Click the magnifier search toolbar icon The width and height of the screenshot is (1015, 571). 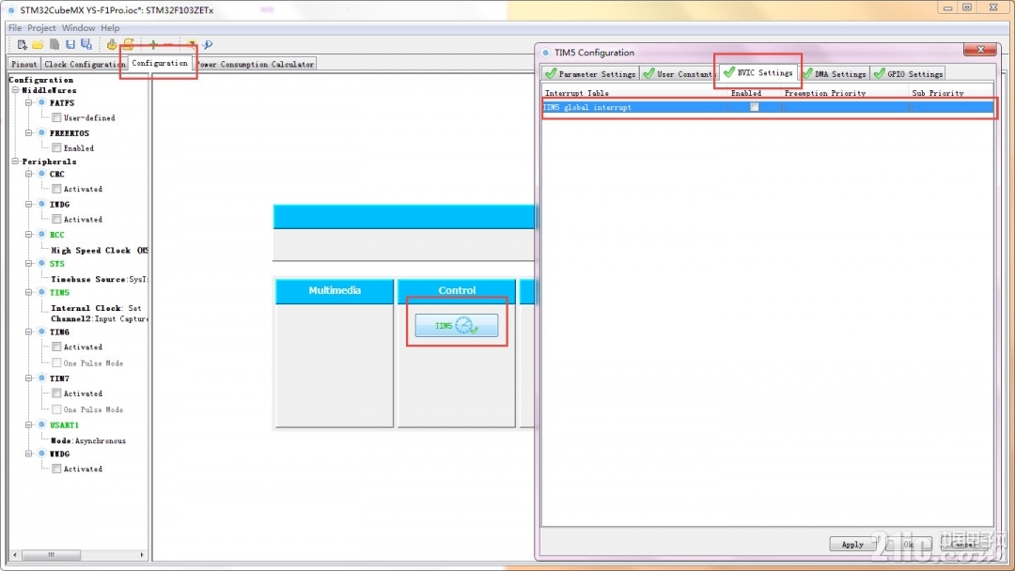(207, 45)
